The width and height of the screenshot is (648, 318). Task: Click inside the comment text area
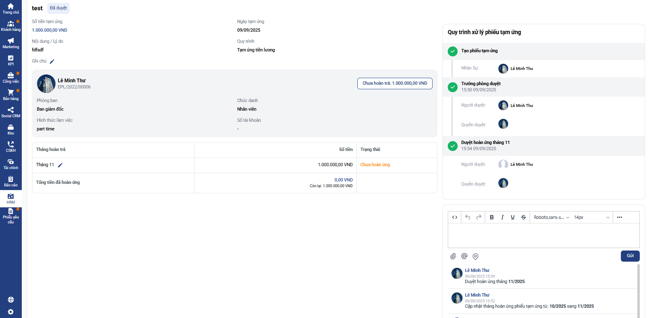pos(543,235)
